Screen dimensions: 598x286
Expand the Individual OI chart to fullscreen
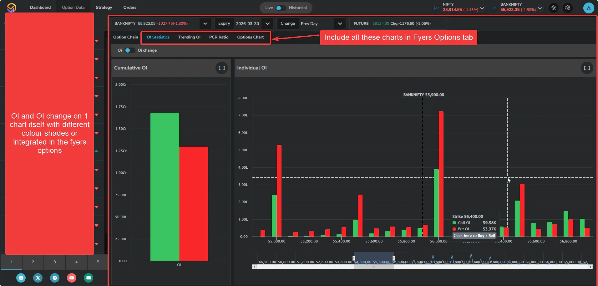(x=587, y=68)
